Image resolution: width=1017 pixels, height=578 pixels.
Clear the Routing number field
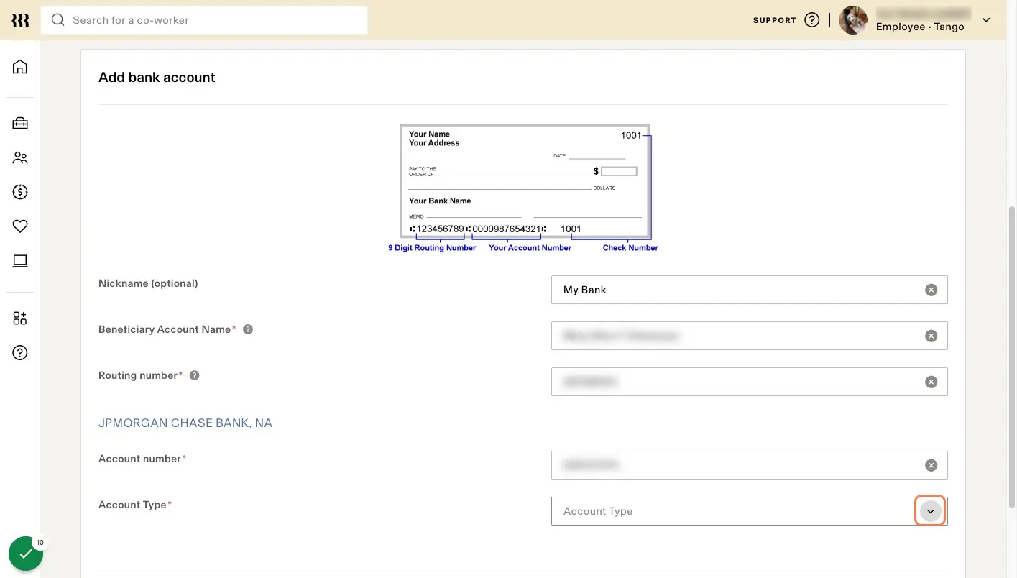(x=931, y=382)
